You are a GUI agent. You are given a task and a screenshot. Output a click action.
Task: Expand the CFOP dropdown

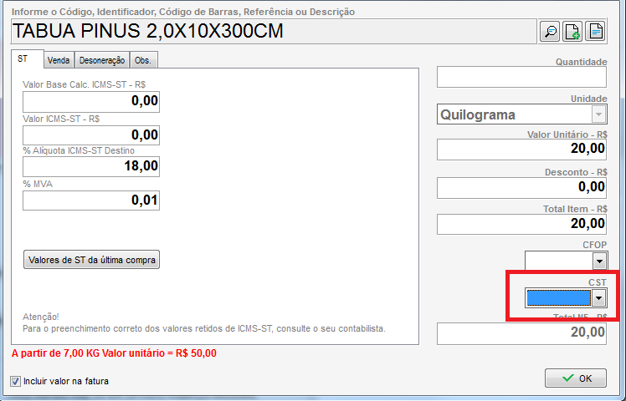pyautogui.click(x=599, y=261)
